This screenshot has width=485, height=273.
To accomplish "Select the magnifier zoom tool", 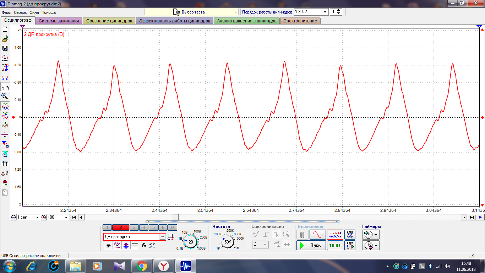I will pyautogui.click(x=5, y=96).
